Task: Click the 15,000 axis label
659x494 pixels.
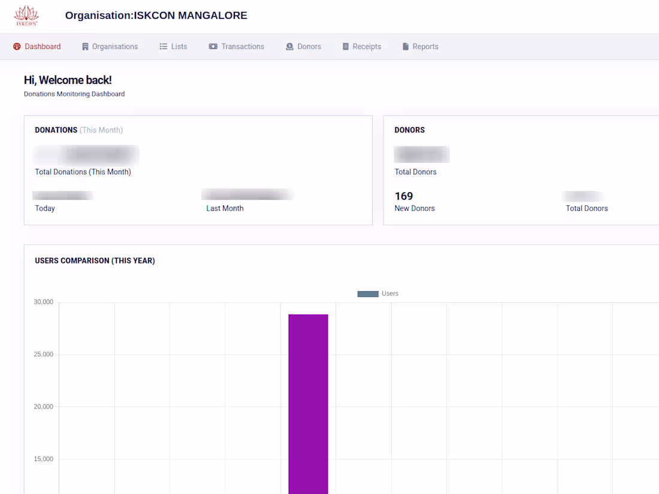Action: (44, 459)
